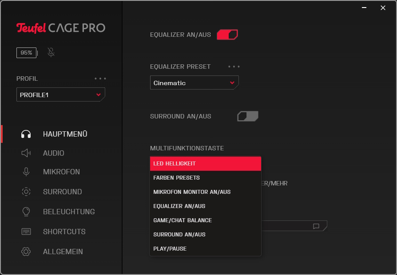Open the PROFILE1 profile dropdown

[60, 95]
